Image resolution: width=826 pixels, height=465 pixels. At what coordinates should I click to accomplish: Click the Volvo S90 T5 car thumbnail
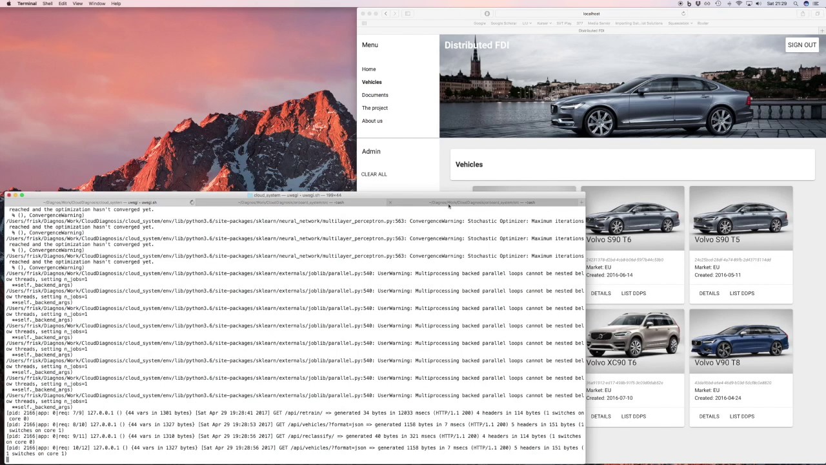[x=741, y=218]
